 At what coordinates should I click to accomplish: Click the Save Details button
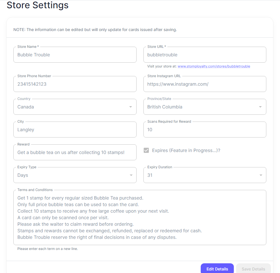253,269
